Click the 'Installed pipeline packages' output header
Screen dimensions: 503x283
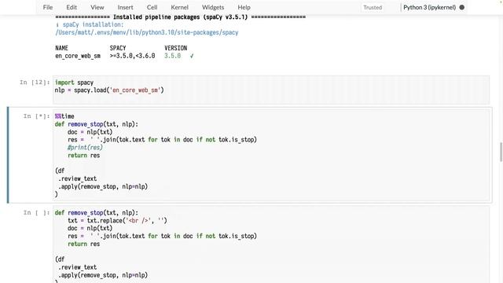click(180, 17)
